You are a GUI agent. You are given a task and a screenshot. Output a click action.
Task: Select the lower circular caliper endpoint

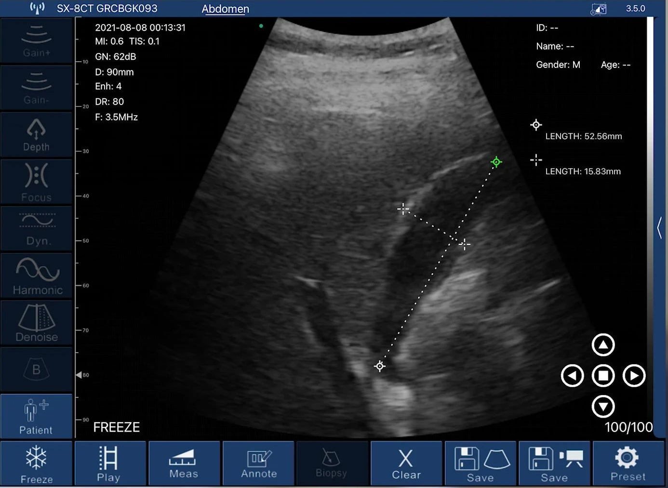[x=380, y=366]
